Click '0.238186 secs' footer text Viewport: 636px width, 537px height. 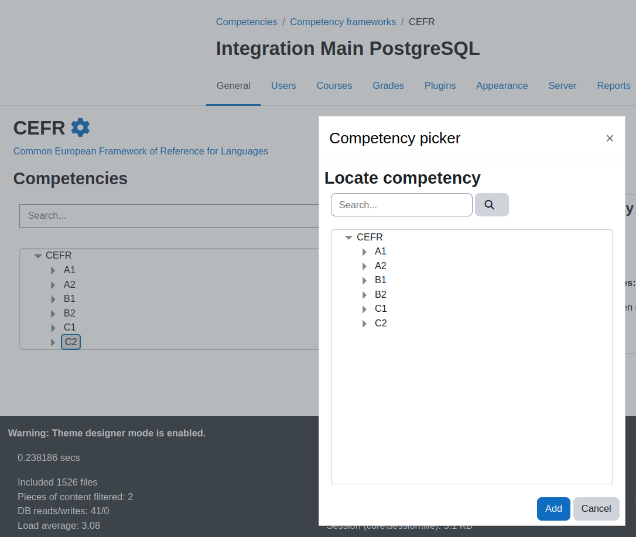pyautogui.click(x=49, y=457)
